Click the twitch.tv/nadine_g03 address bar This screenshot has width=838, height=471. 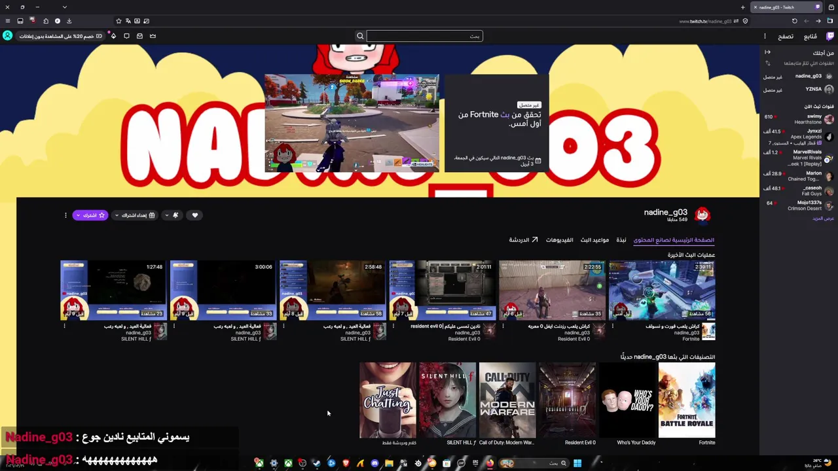pos(705,21)
